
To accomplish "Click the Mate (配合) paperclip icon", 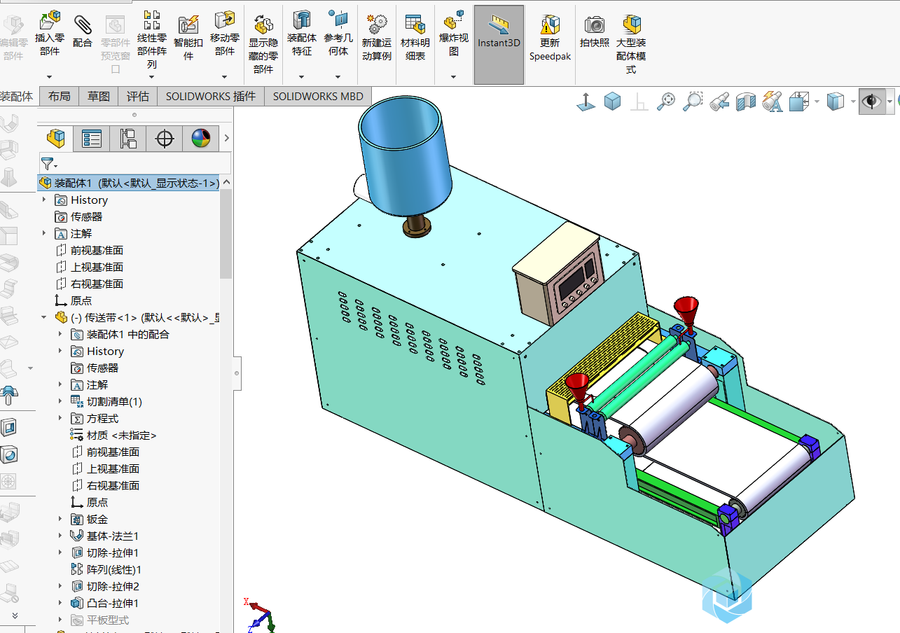I will coord(83,25).
